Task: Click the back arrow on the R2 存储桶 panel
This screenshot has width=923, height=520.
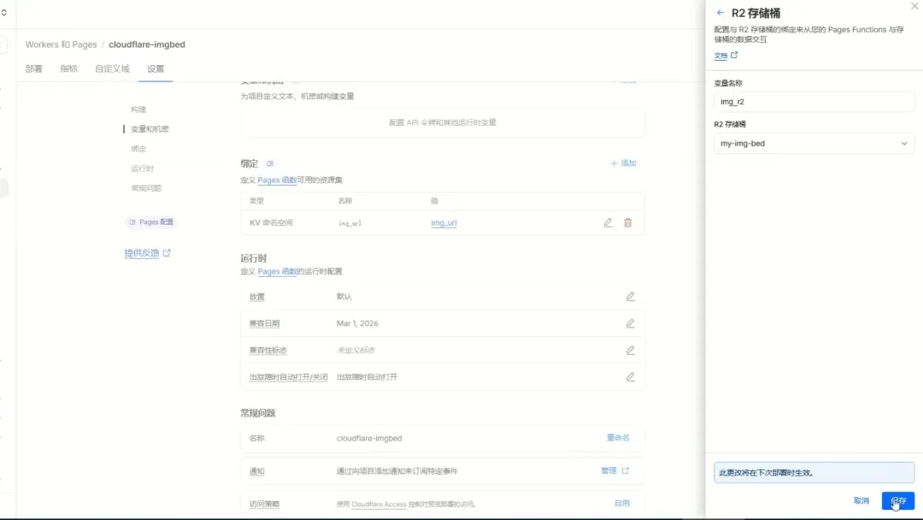Action: click(x=720, y=13)
